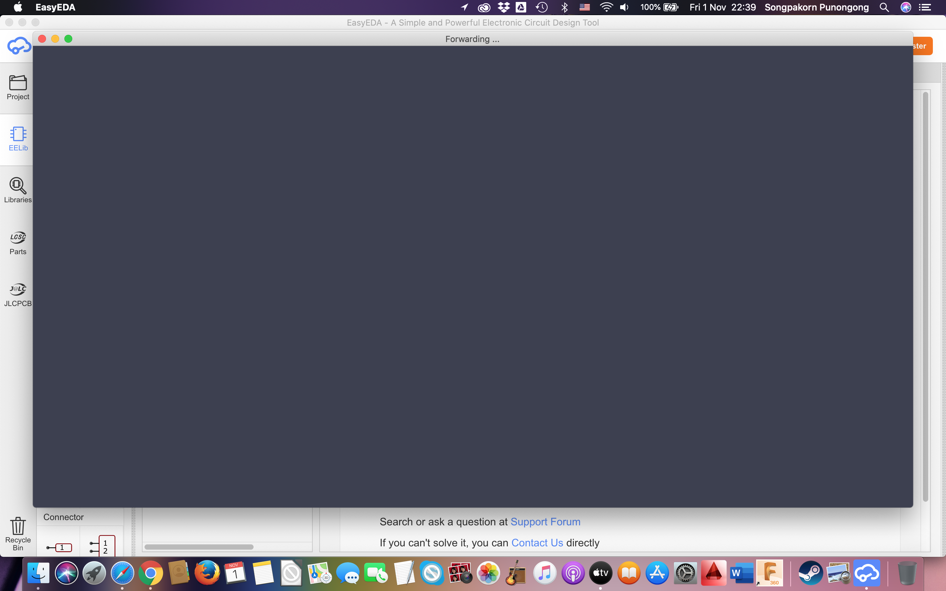This screenshot has height=591, width=946.
Task: Open the LCSC Parts panel
Action: click(18, 243)
